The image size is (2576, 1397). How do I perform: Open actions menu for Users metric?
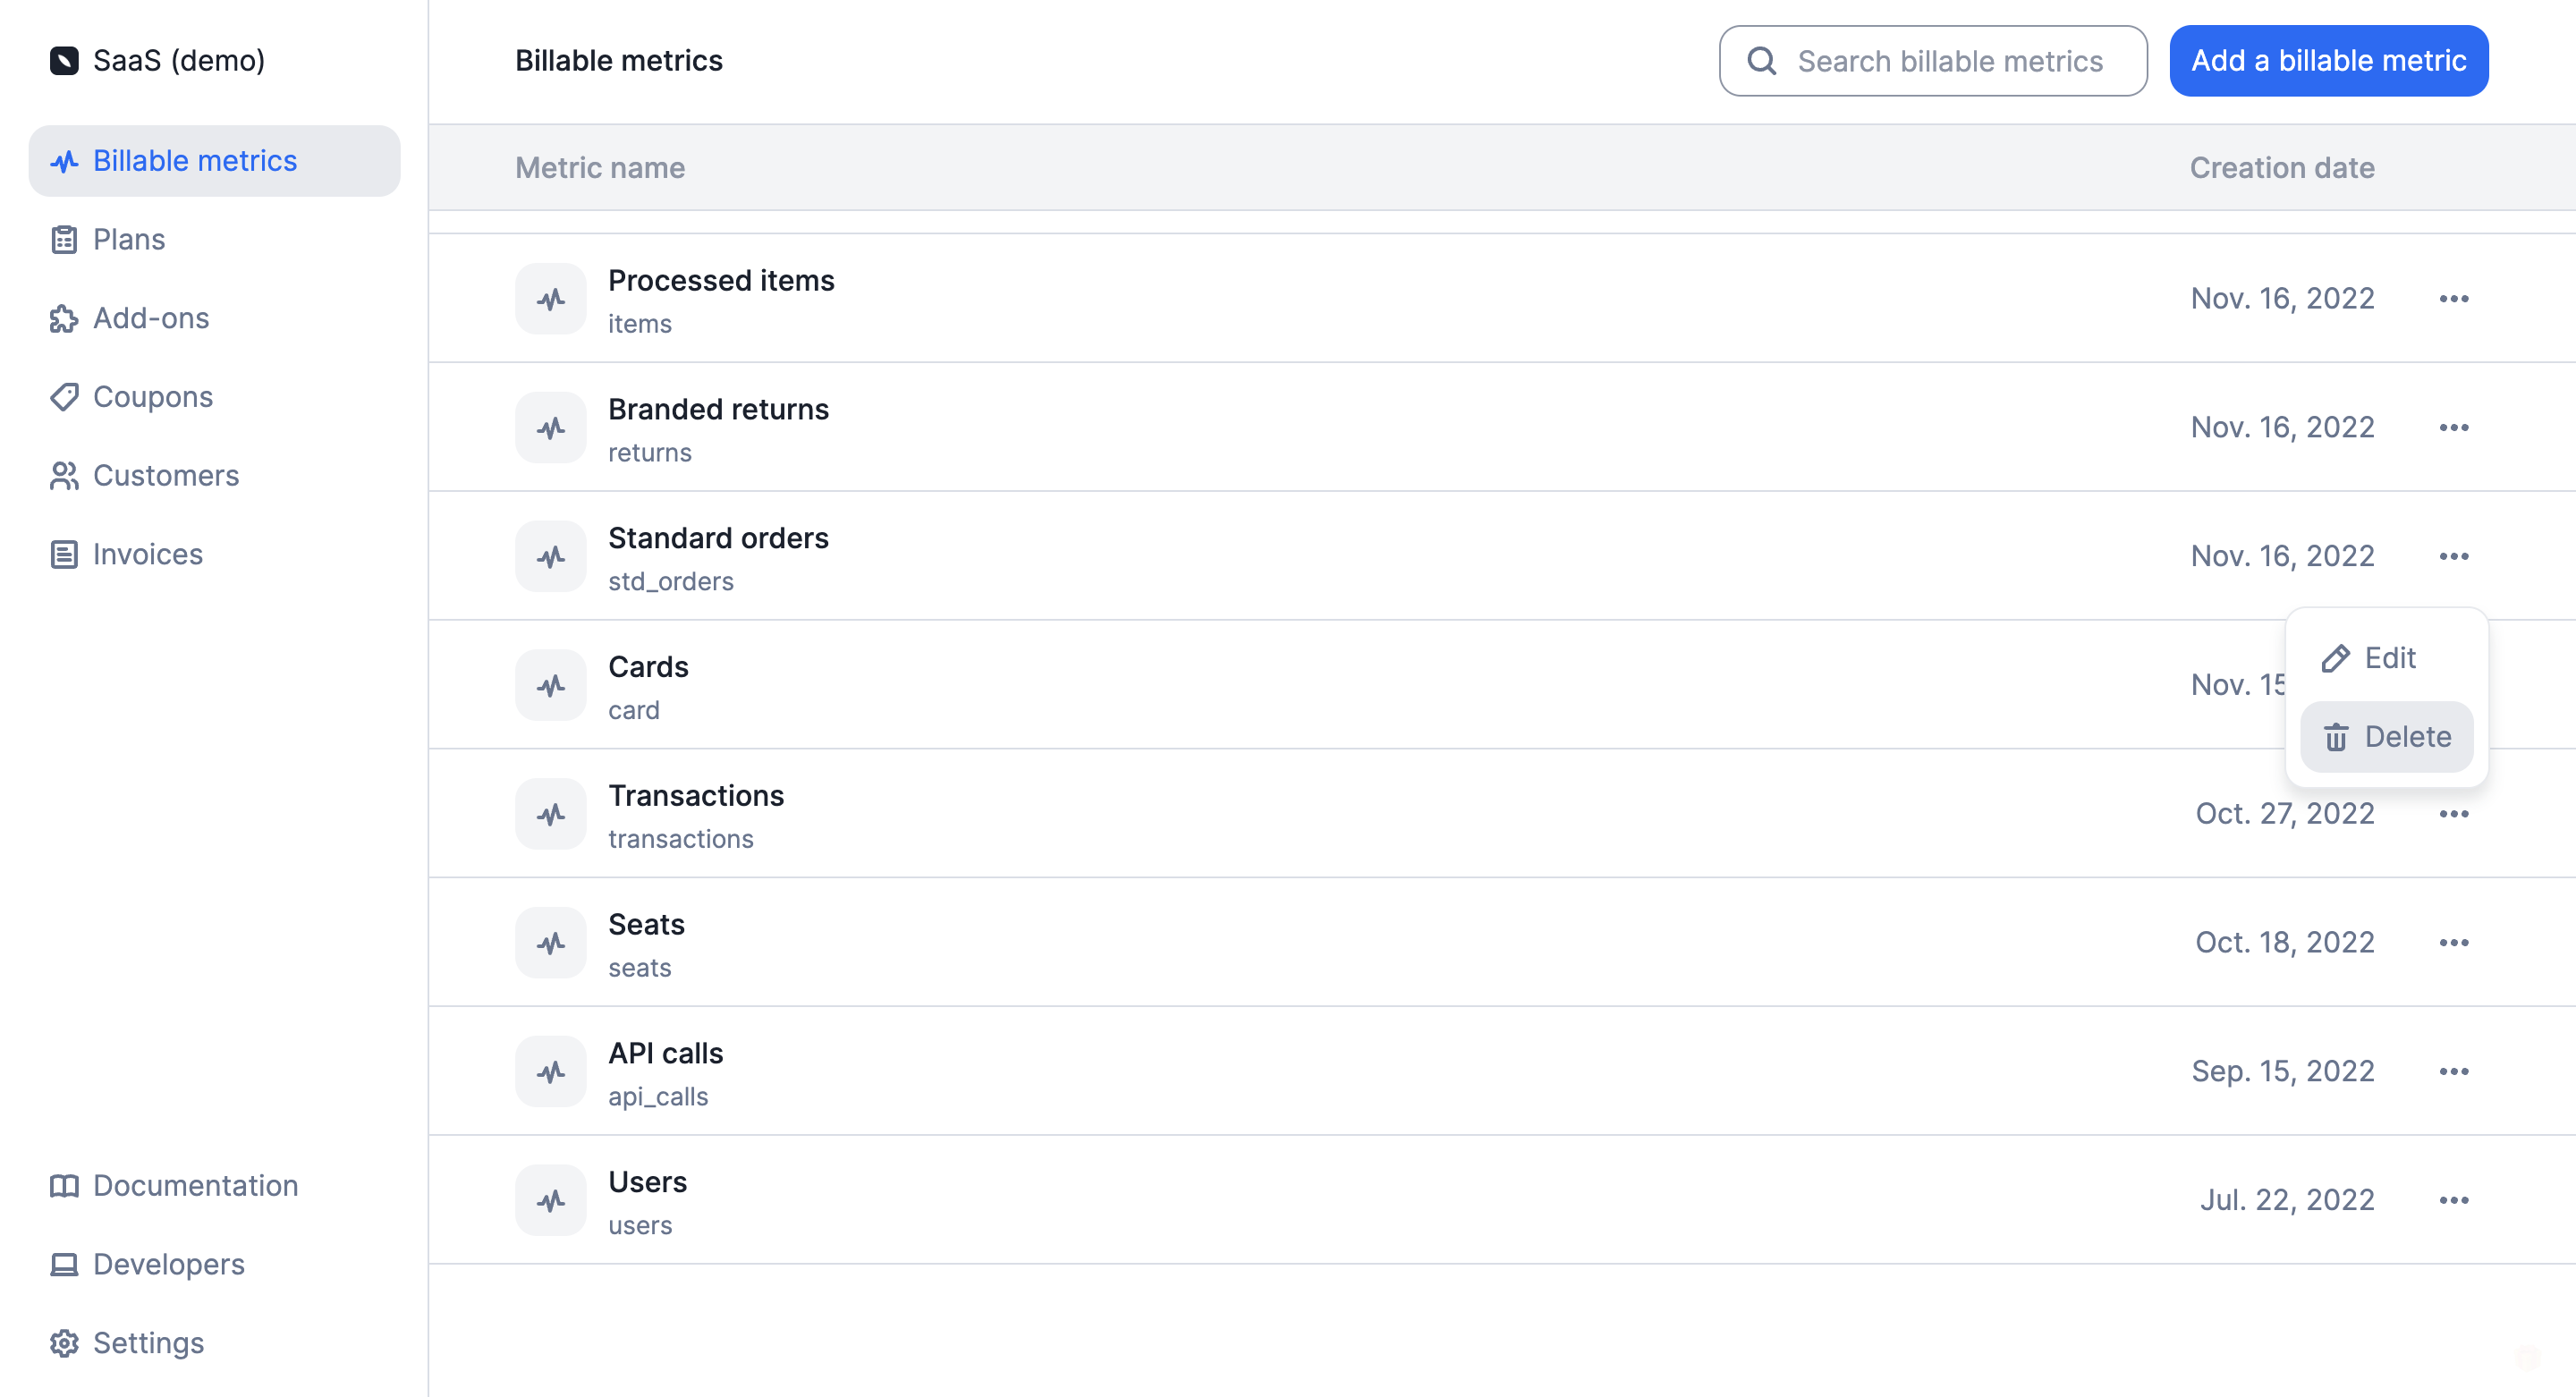point(2454,1200)
